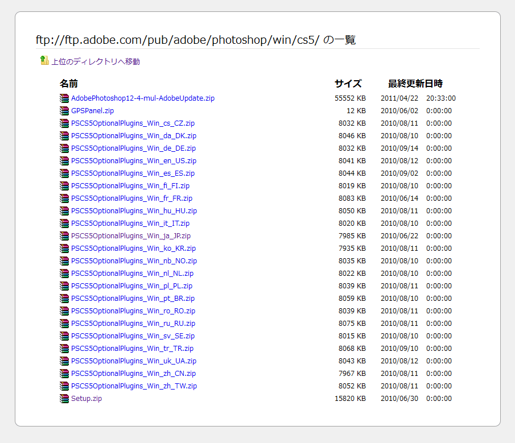
Task: Click archive icon next to uk_UA plugins zip
Action: coord(64,360)
